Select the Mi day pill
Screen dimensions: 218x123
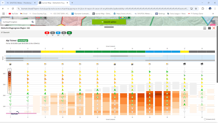47,33
